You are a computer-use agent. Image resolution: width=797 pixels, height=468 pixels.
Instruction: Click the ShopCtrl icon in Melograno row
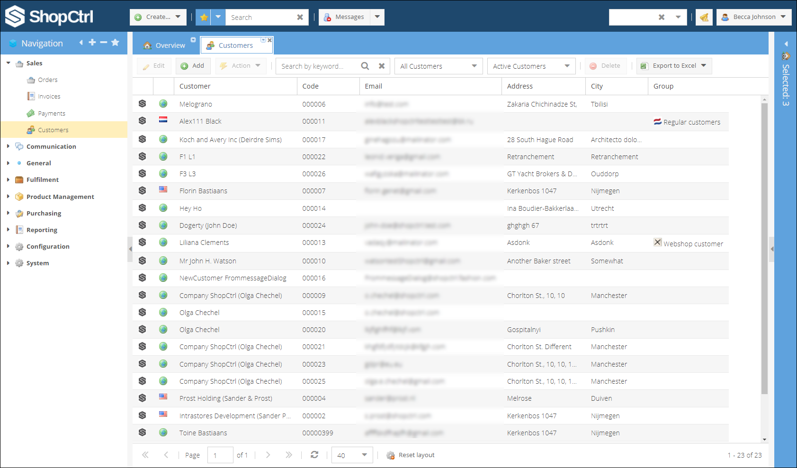click(143, 103)
